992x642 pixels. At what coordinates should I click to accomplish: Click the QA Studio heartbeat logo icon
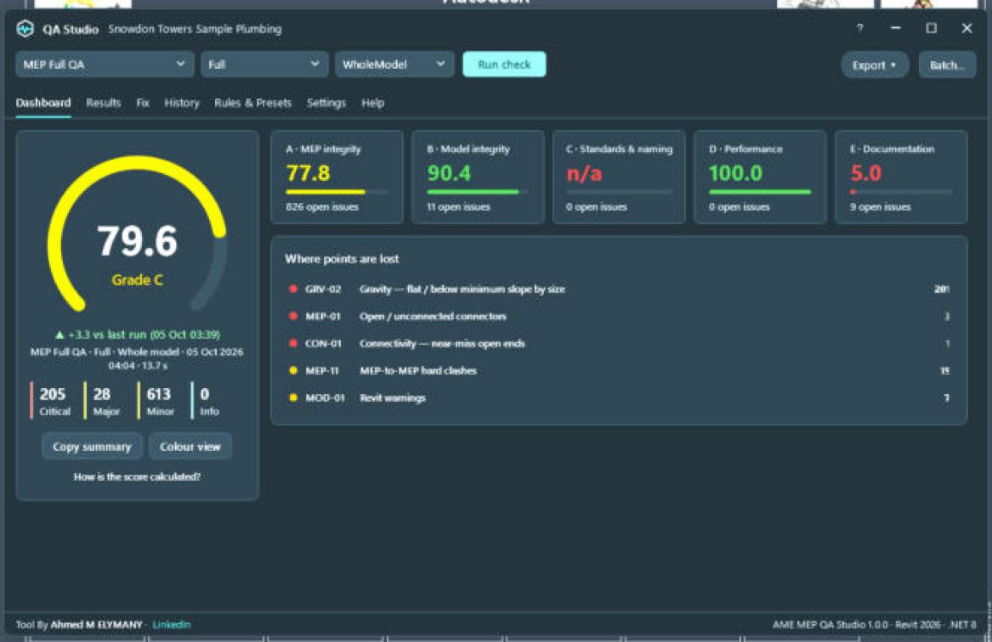click(26, 28)
